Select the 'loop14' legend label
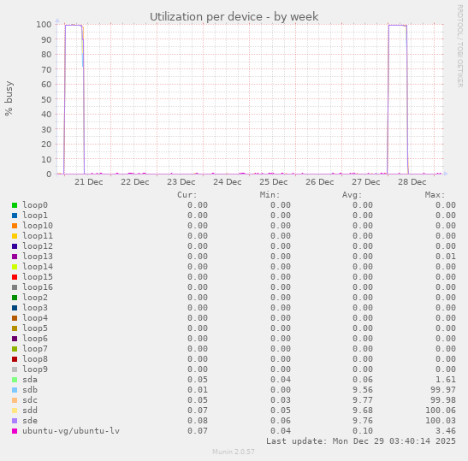Image resolution: width=468 pixels, height=461 pixels. pyautogui.click(x=38, y=267)
